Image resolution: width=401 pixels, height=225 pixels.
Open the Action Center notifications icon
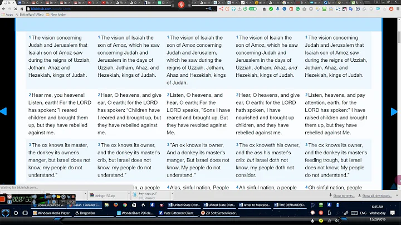click(x=392, y=213)
